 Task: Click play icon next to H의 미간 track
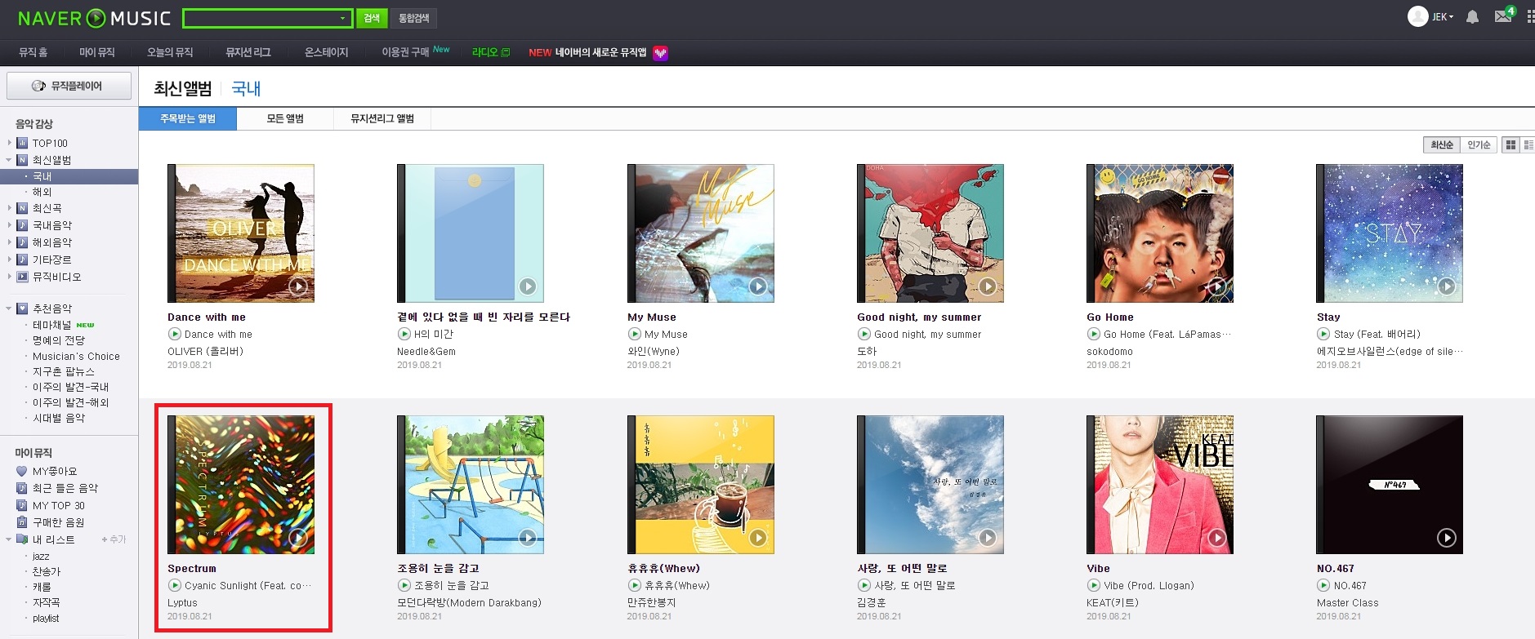pyautogui.click(x=404, y=334)
